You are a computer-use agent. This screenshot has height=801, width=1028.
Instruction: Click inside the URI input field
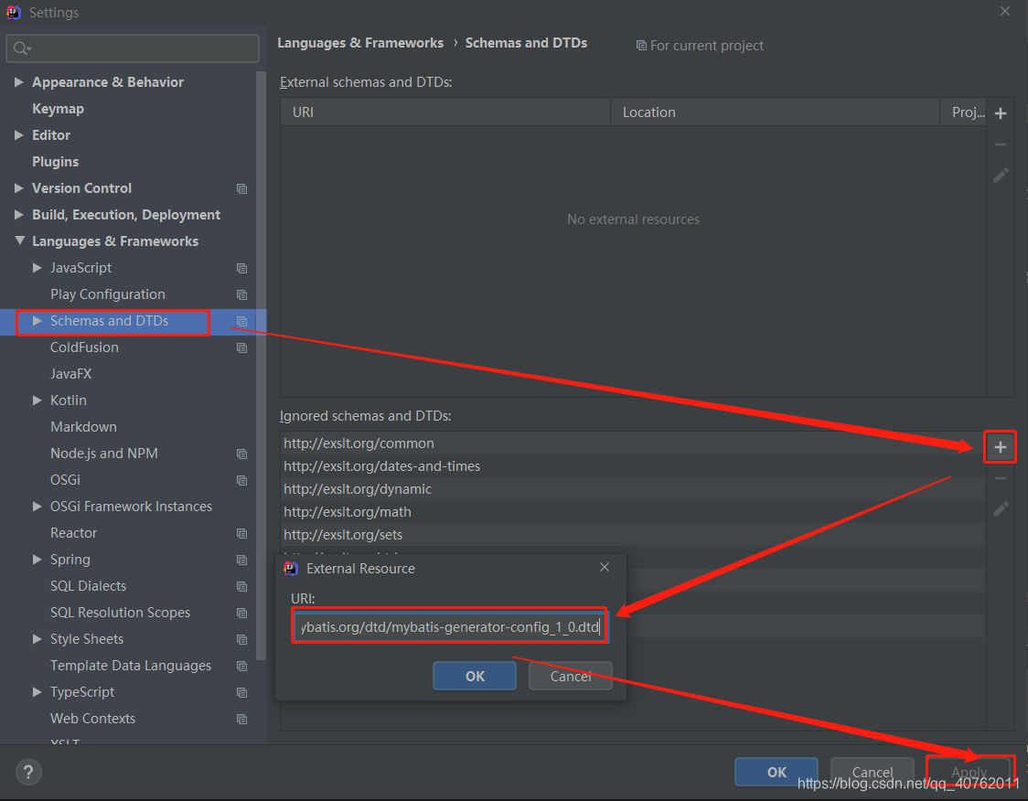pyautogui.click(x=449, y=625)
